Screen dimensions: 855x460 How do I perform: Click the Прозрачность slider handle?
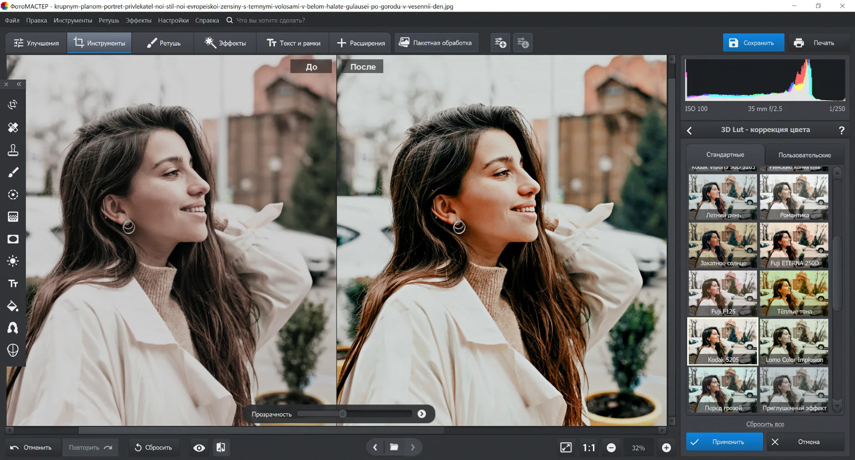[342, 414]
